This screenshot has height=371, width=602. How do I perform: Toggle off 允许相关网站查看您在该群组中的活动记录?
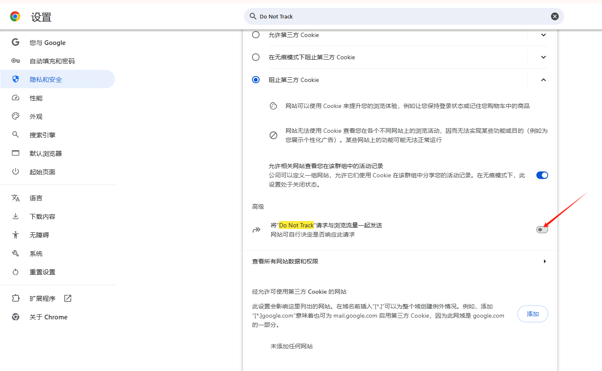pos(542,175)
